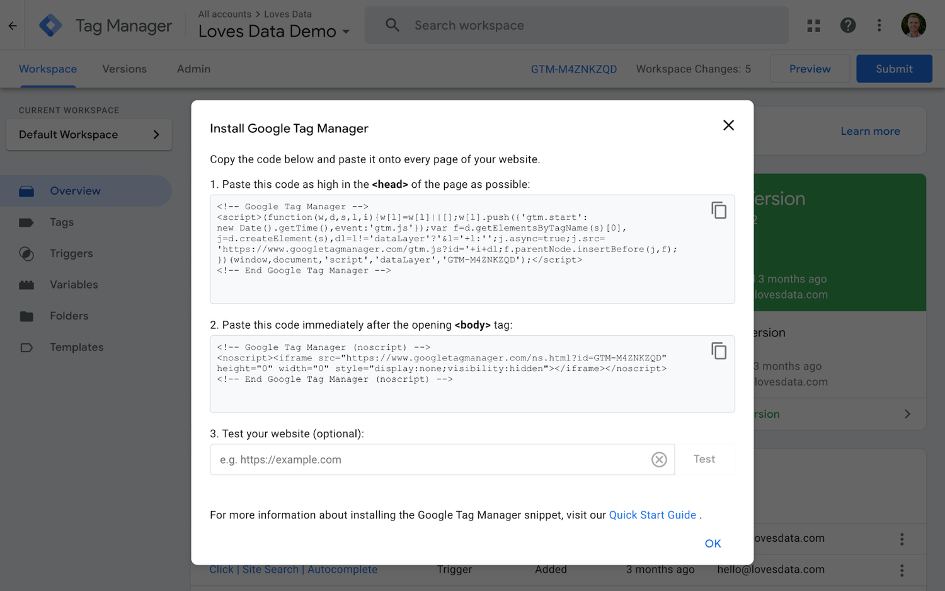Image resolution: width=945 pixels, height=591 pixels.
Task: Switch to the Versions tab
Action: (x=124, y=69)
